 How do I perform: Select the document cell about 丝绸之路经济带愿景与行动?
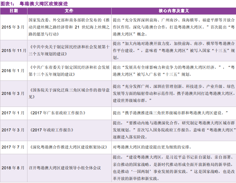[69, 27]
